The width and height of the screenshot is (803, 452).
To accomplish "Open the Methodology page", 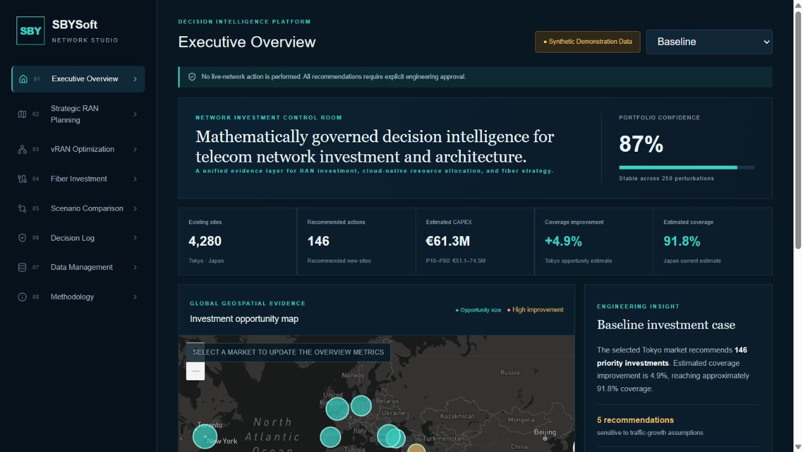I will 78,297.
